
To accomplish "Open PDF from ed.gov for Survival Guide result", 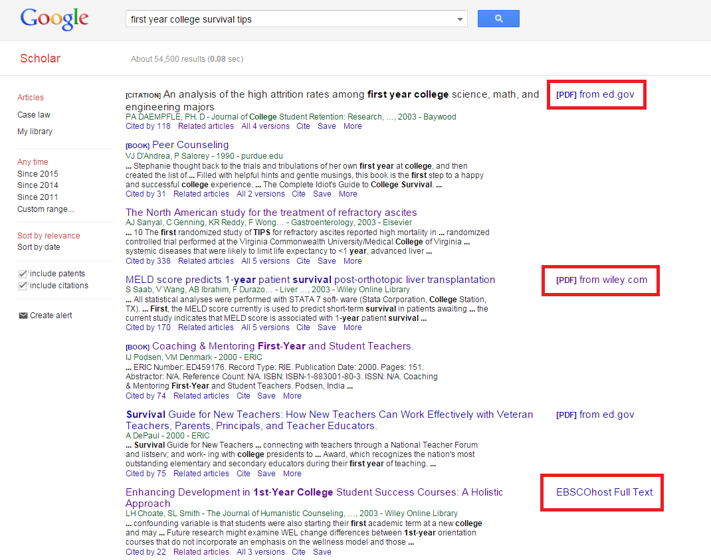I will [595, 415].
